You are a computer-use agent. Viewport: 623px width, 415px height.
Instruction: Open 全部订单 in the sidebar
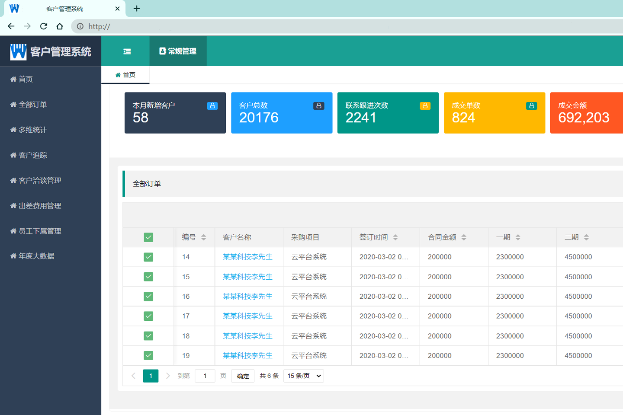click(51, 105)
